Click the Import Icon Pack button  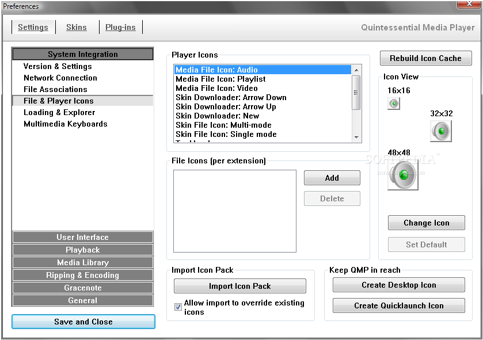coord(240,286)
